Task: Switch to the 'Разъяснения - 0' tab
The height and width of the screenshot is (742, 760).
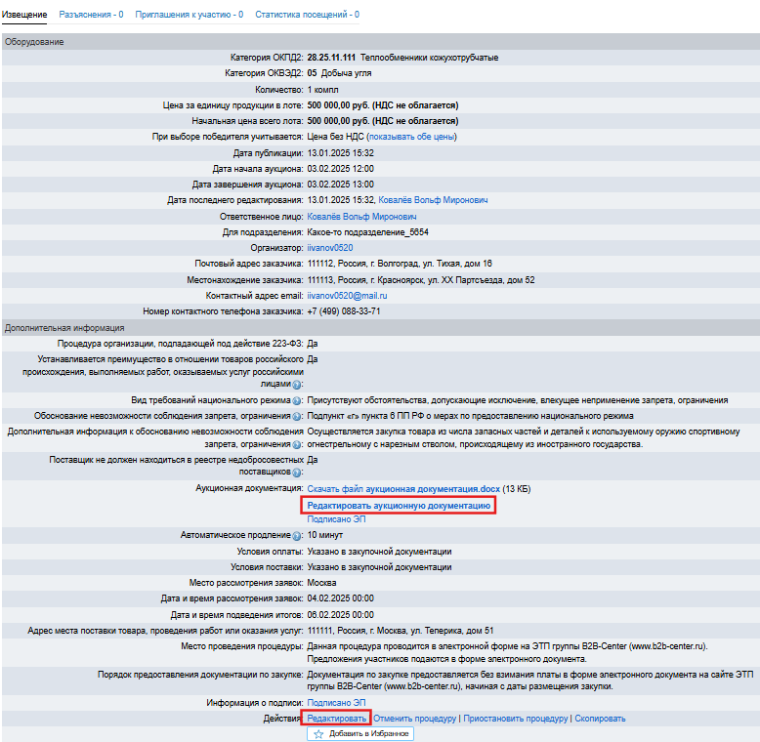Action: [x=91, y=15]
